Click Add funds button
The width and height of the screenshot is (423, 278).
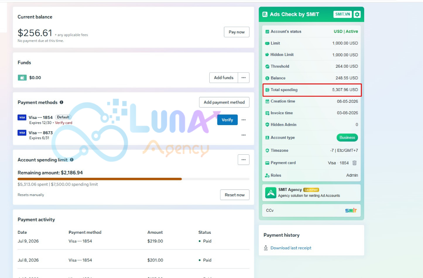(x=224, y=78)
